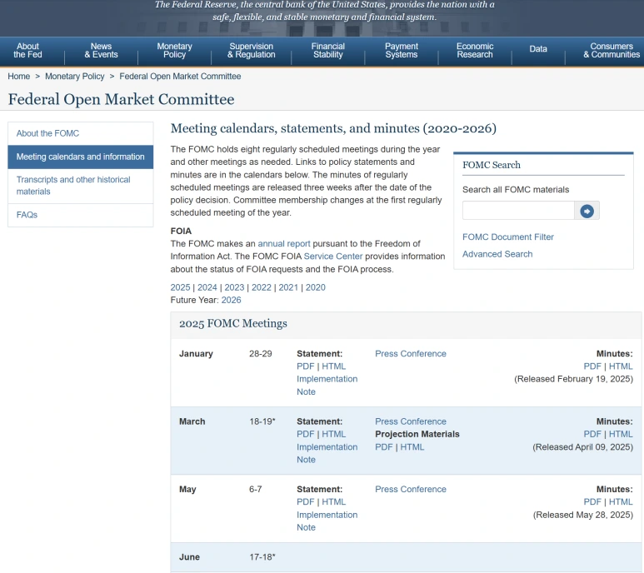The height and width of the screenshot is (573, 644).
Task: Open Payment Systems menu
Action: point(402,51)
